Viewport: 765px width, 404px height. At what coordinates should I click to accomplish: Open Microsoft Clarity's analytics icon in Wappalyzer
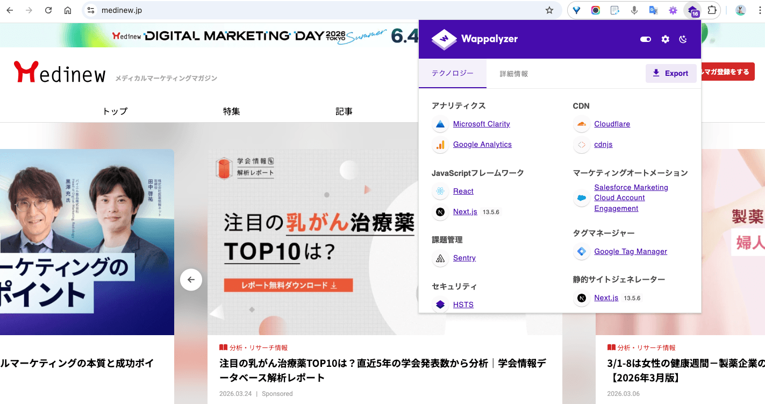440,124
